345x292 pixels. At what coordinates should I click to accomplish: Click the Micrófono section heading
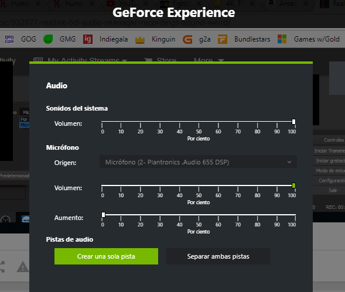[x=63, y=147]
